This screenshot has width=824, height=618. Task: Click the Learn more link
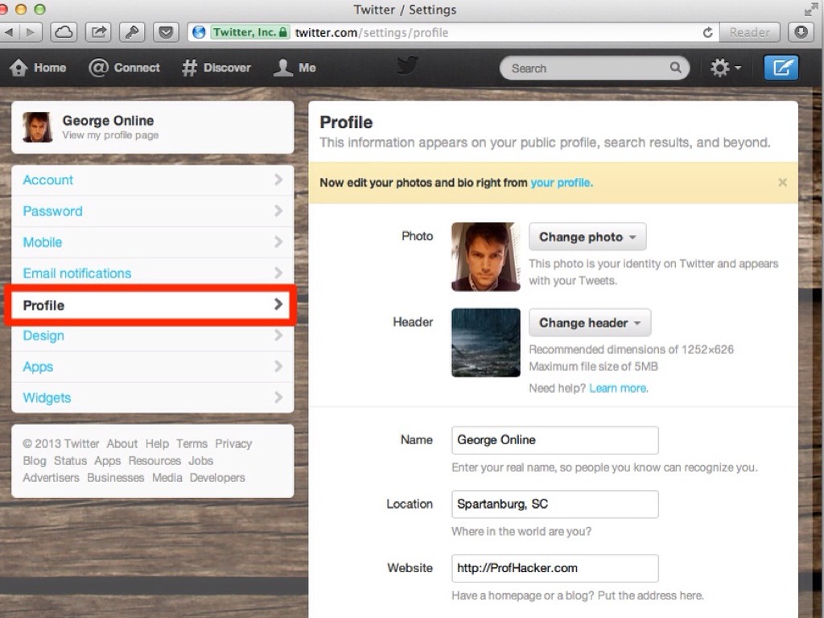[x=618, y=388]
